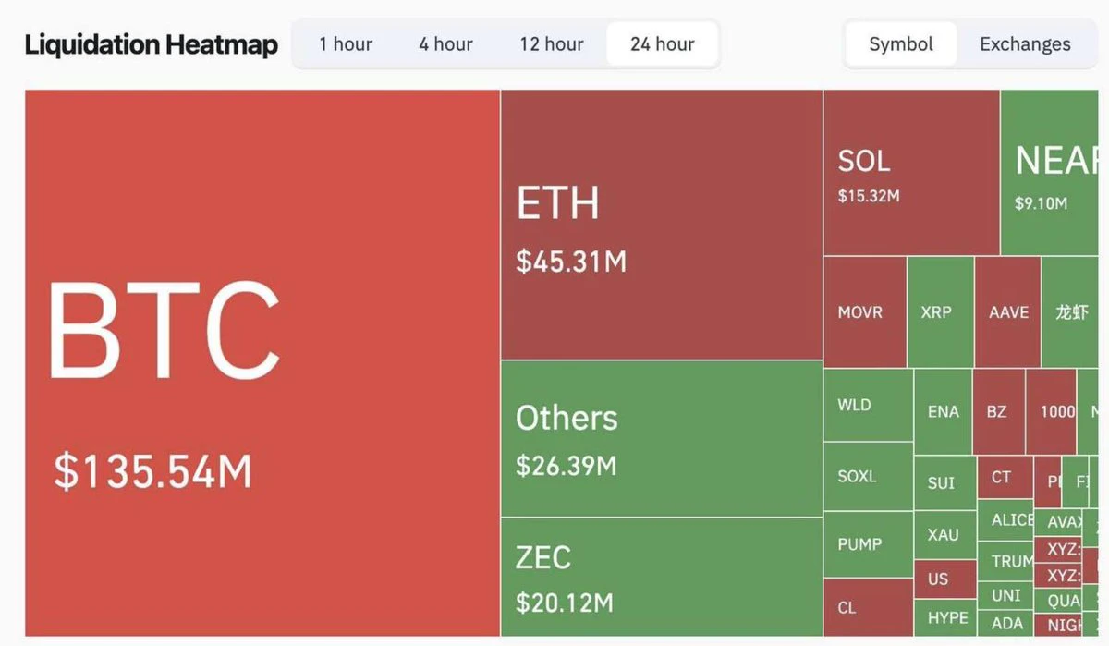This screenshot has width=1109, height=646.
Task: Open the XRP heatmap tile
Action: (940, 311)
